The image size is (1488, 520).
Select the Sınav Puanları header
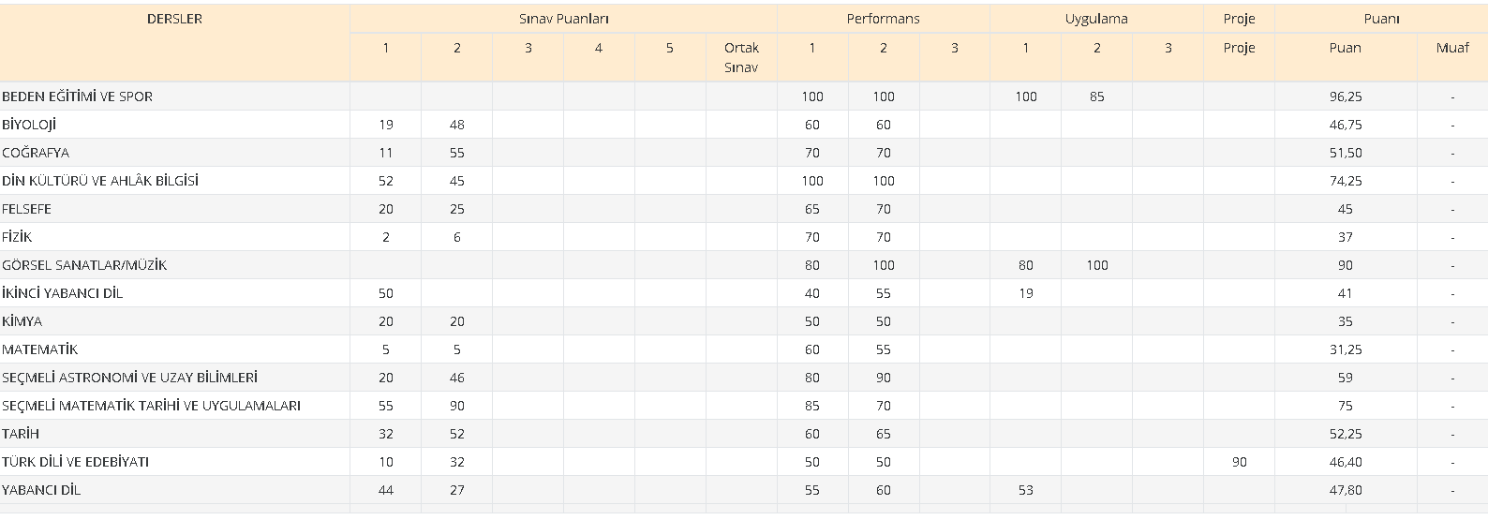[x=564, y=19]
